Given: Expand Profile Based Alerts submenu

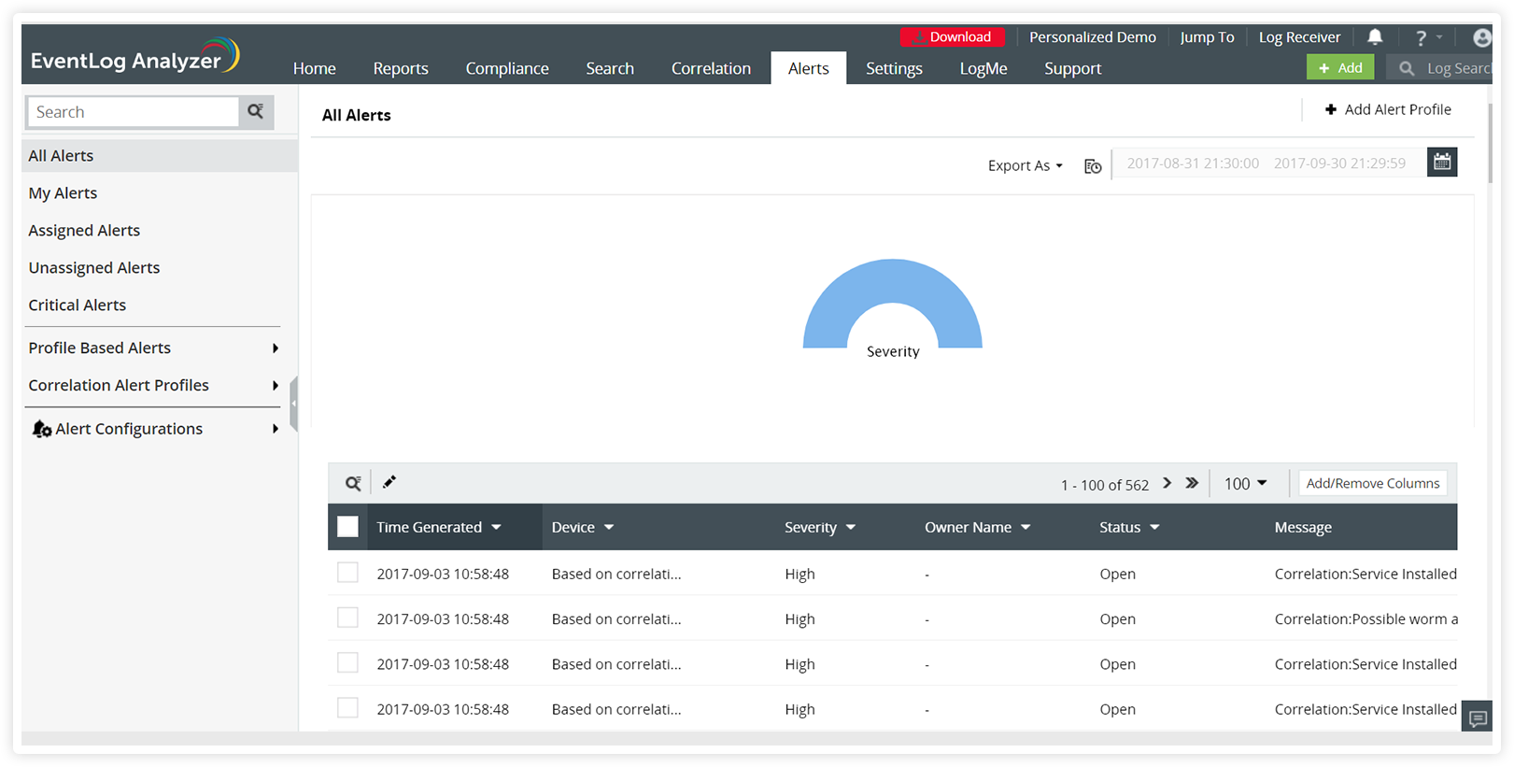Looking at the screenshot, I should [276, 348].
